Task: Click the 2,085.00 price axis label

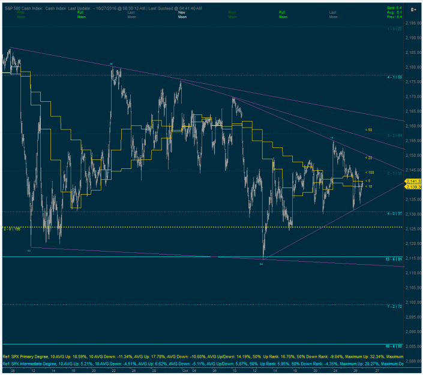Action: [413, 346]
